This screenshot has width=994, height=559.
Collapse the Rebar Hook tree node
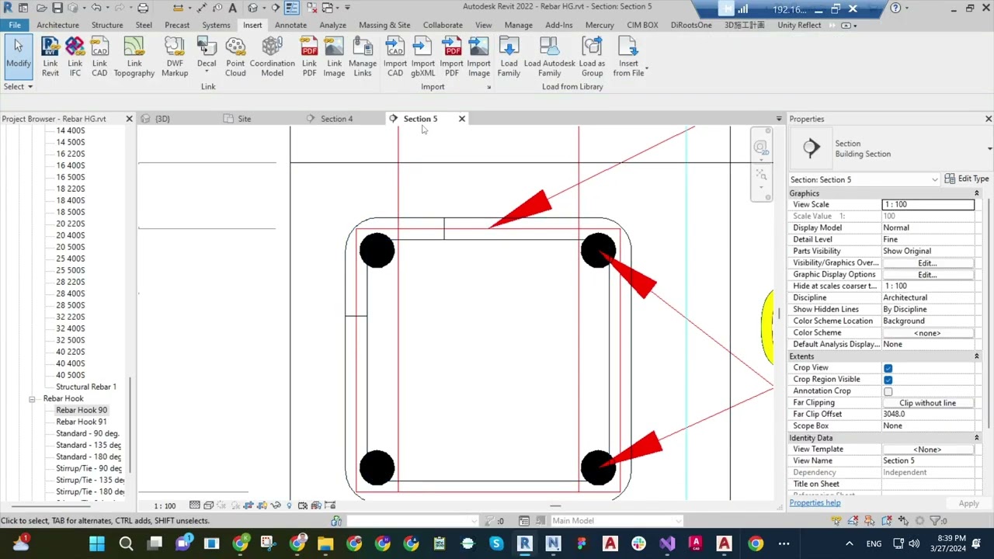coord(32,399)
